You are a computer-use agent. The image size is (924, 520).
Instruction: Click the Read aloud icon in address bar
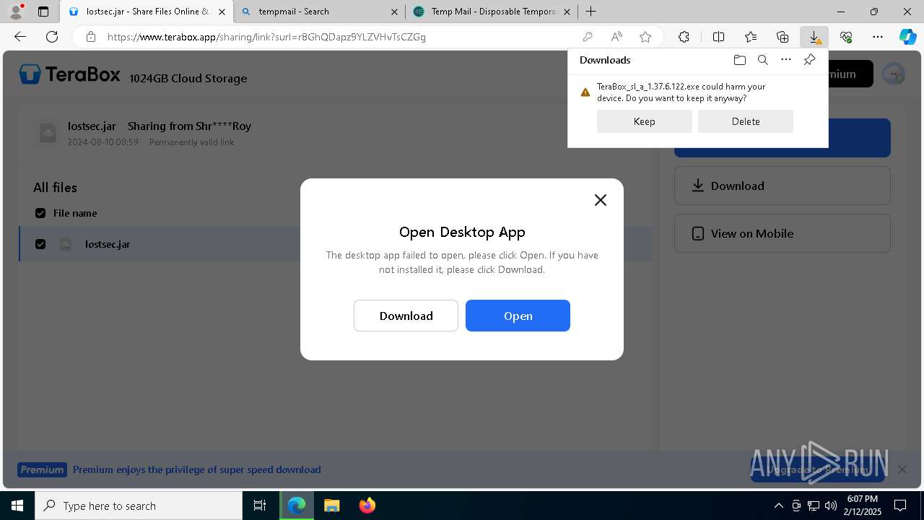616,37
